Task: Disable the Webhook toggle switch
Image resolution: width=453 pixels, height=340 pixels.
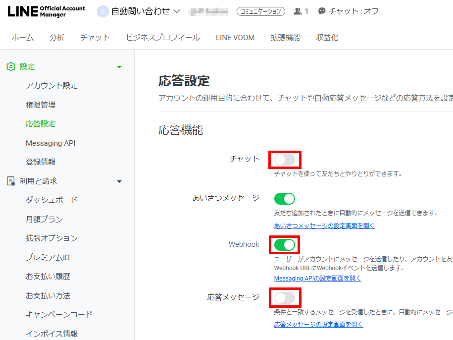Action: tap(285, 245)
